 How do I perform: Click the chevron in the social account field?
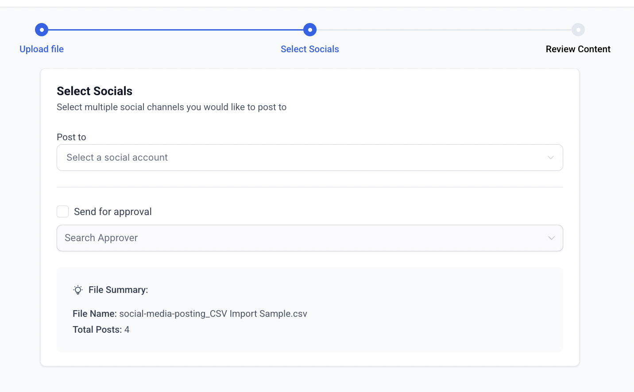click(x=551, y=158)
